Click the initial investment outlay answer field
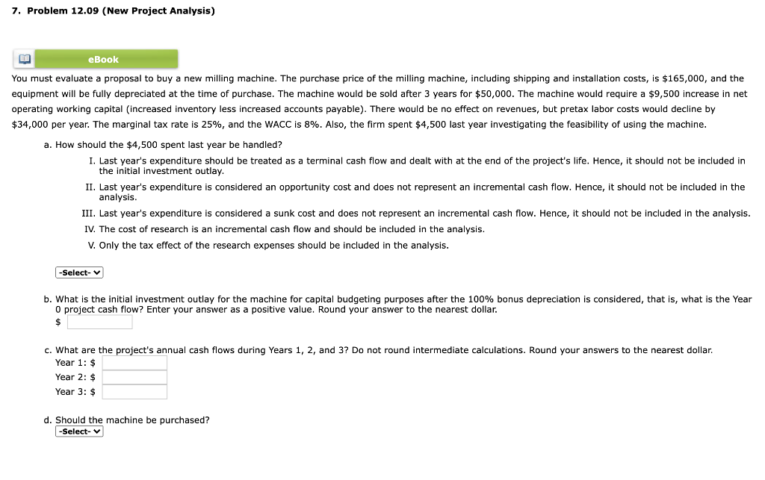 coord(99,321)
